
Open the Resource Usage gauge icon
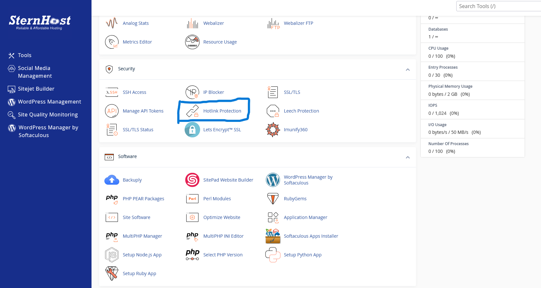(192, 42)
